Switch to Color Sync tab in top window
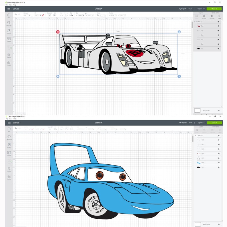The height and width of the screenshot is (227, 227). (215, 13)
